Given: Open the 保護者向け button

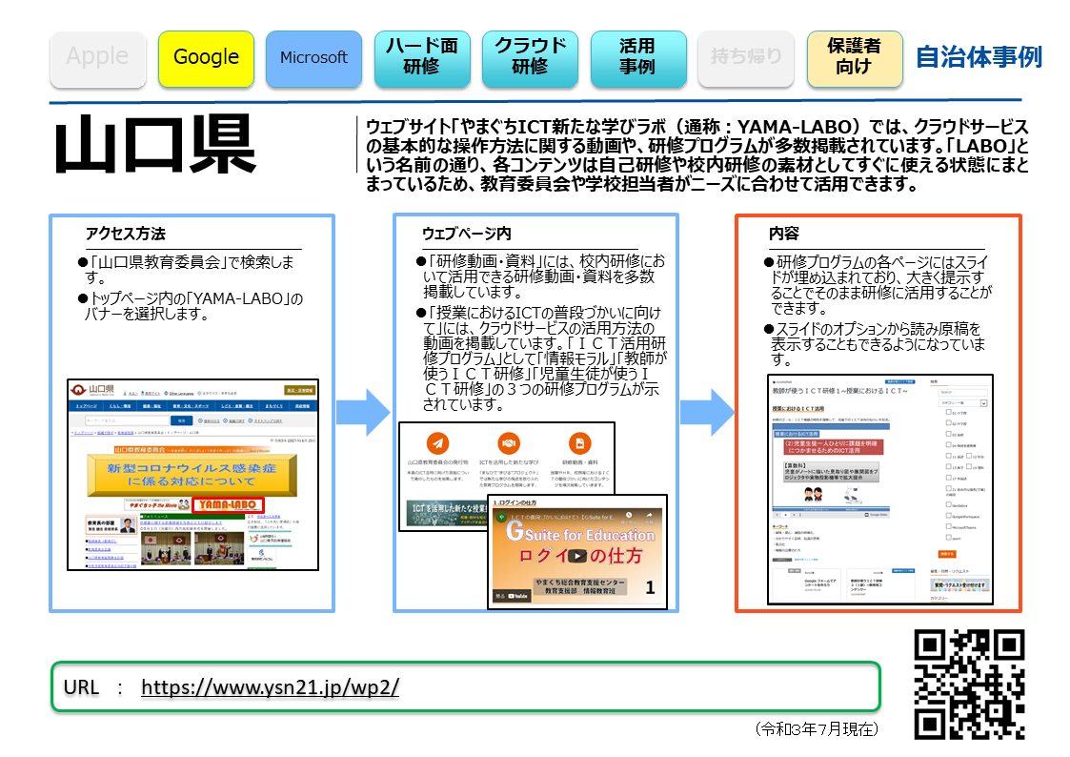Looking at the screenshot, I should pyautogui.click(x=855, y=59).
